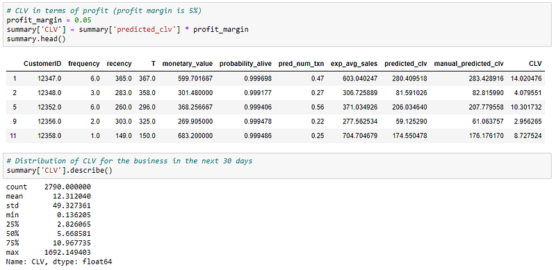The height and width of the screenshot is (270, 556).
Task: Click the 'profit_margin = 0.05' code line
Action: pyautogui.click(x=49, y=20)
